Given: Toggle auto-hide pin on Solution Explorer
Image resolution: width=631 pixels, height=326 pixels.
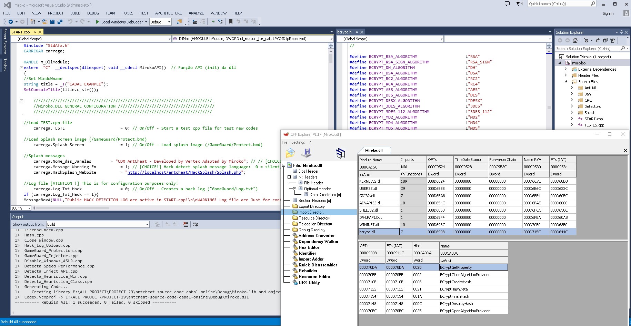Looking at the screenshot, I should 622,32.
